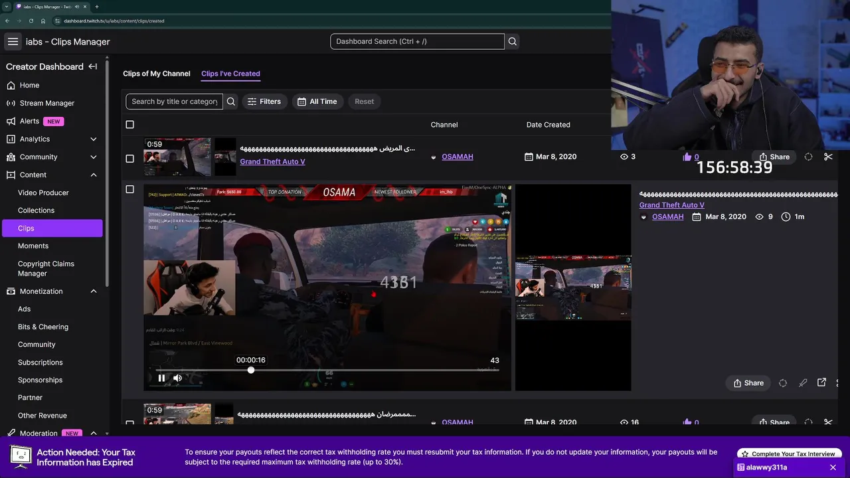Click the Reset filters button

pyautogui.click(x=364, y=102)
